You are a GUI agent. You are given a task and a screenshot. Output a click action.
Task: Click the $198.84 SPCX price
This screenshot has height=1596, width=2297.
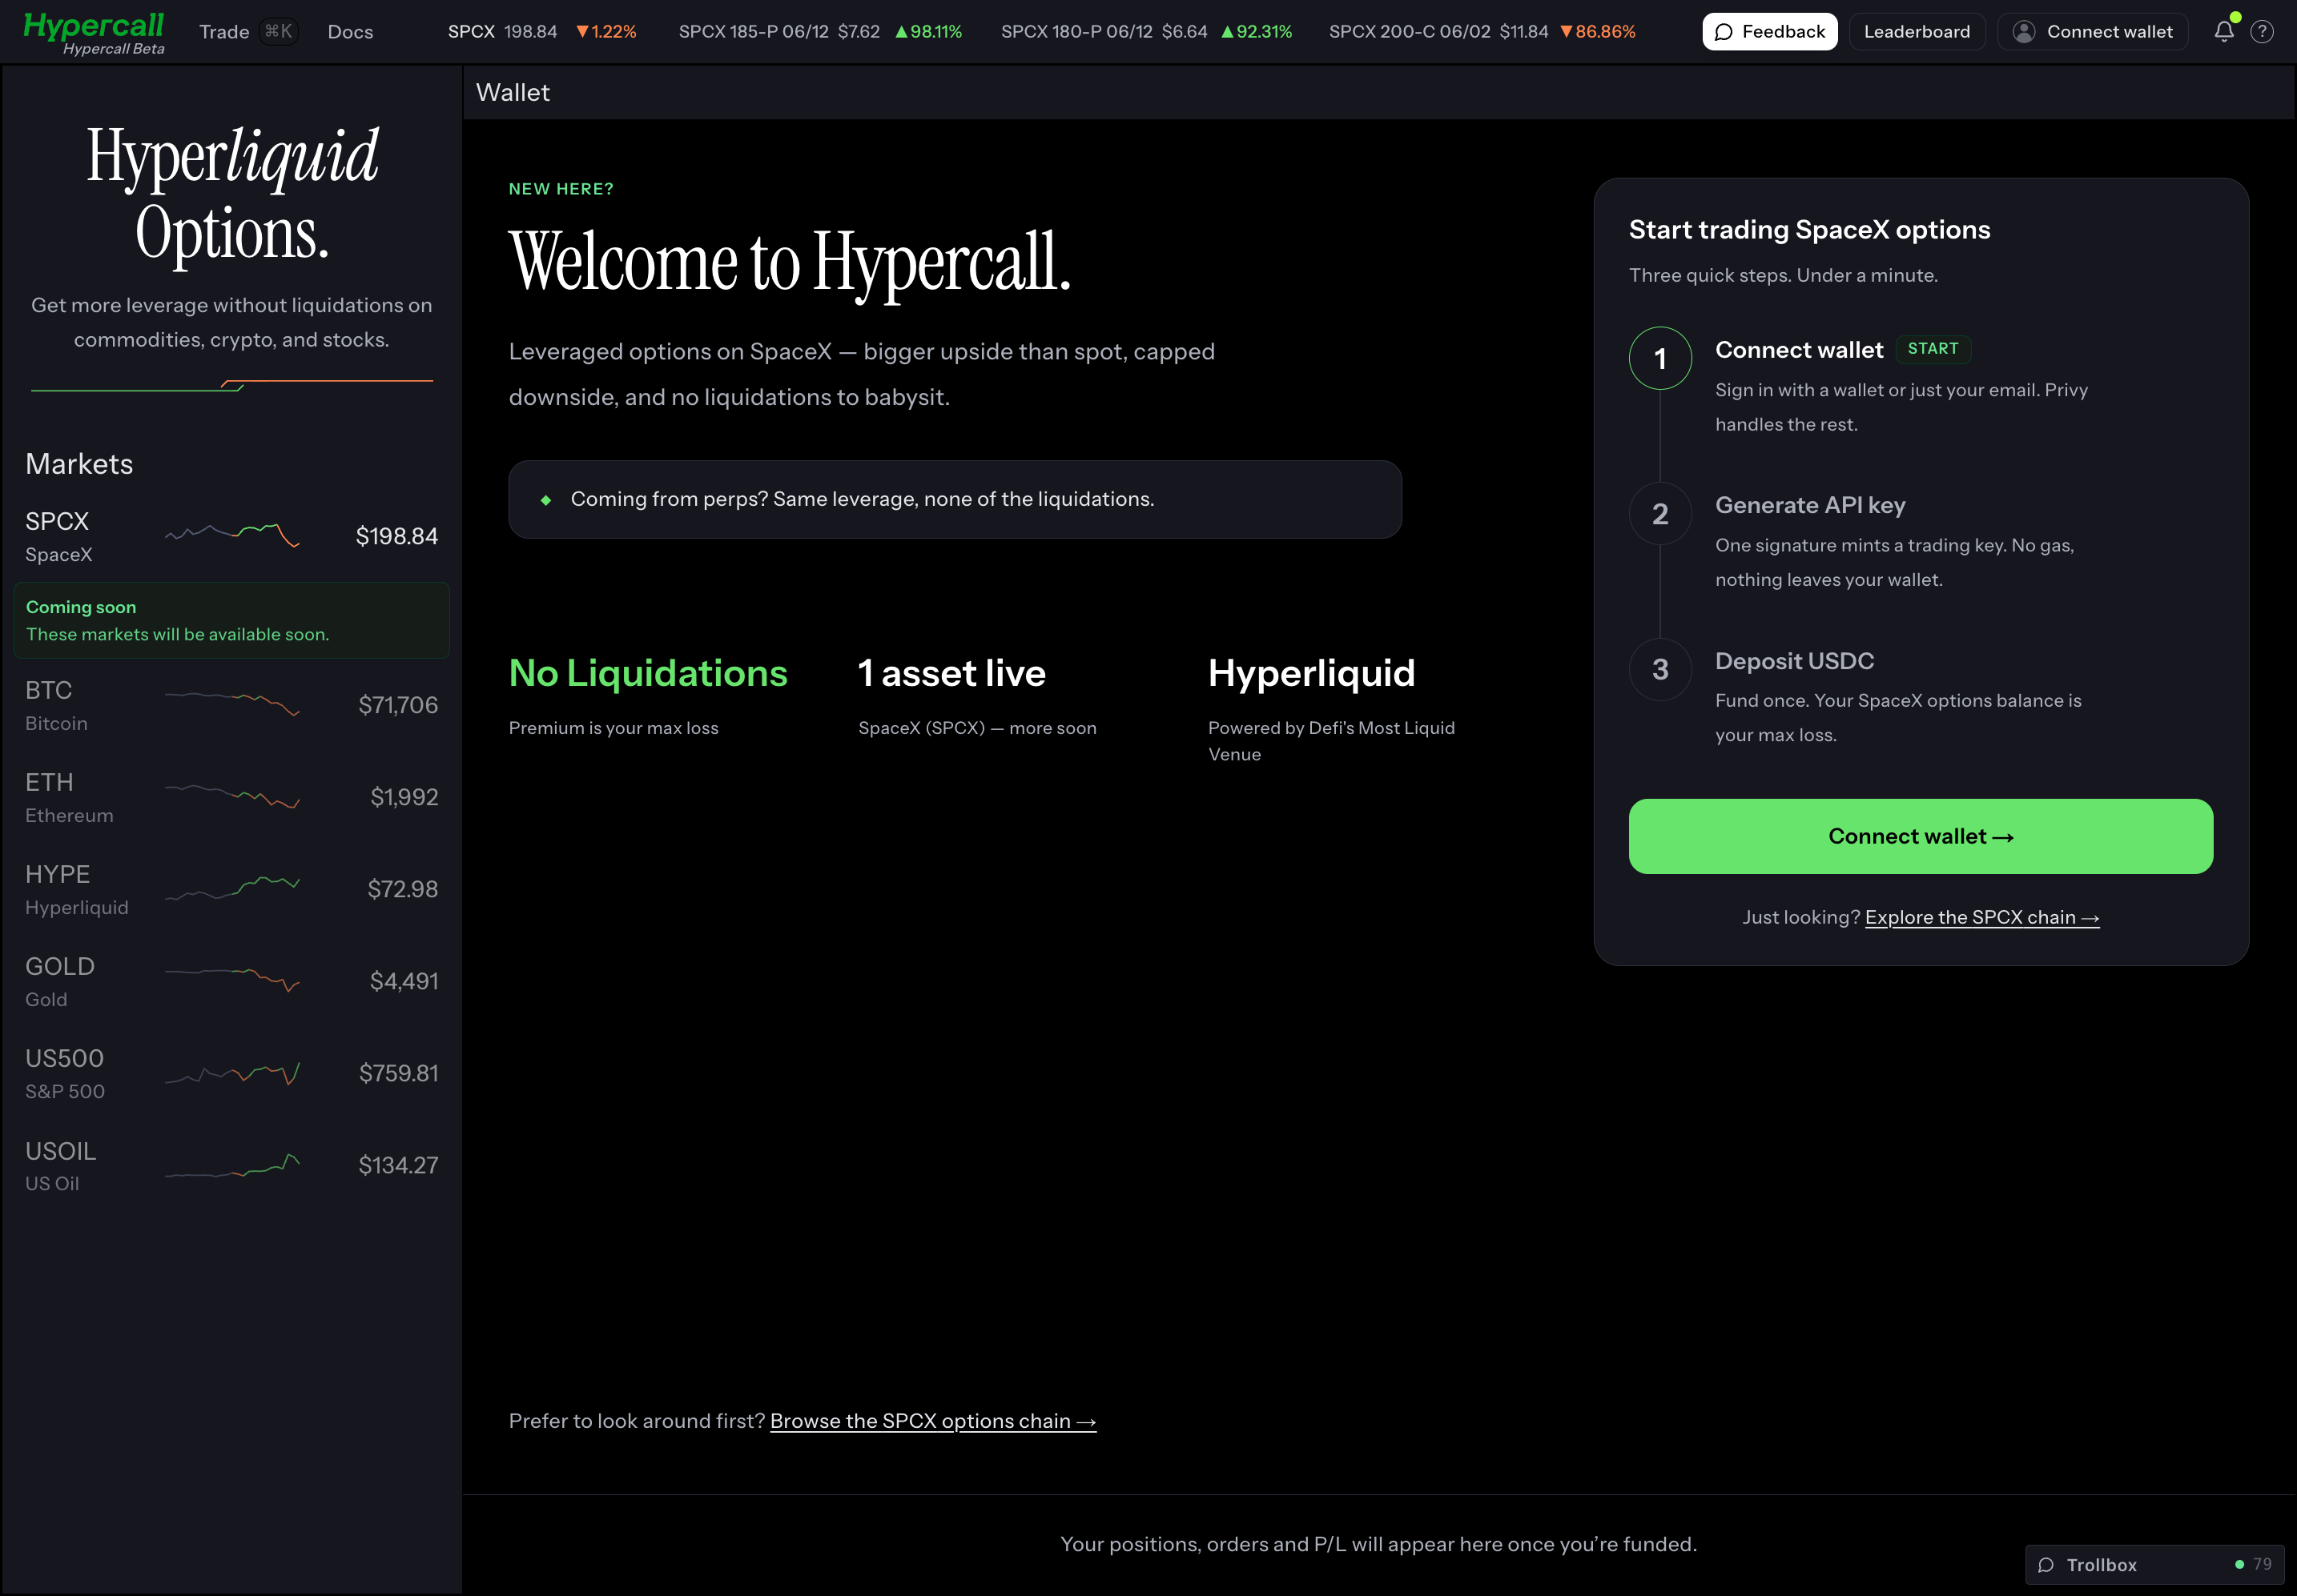tap(396, 536)
